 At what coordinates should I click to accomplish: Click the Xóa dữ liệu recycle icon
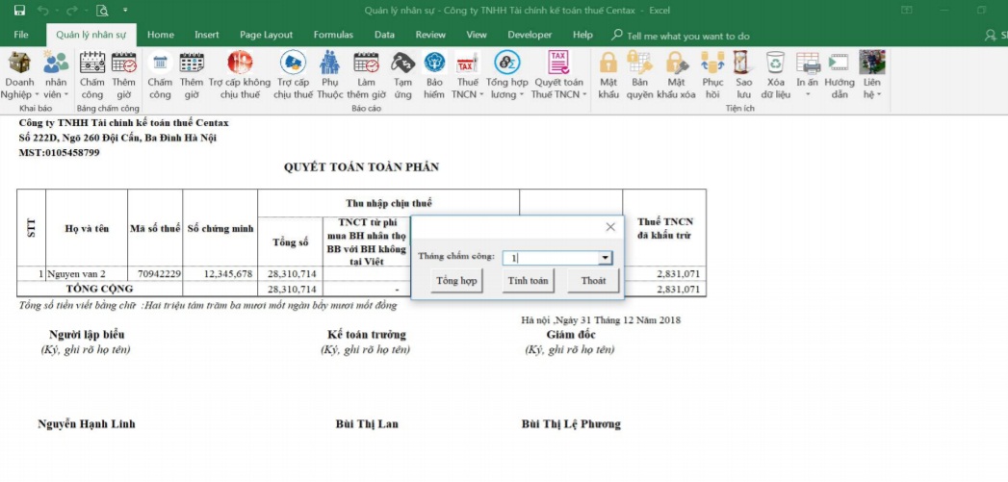tap(775, 64)
